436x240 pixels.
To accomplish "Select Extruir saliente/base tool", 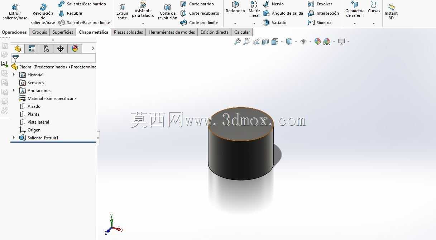I will click(x=15, y=12).
